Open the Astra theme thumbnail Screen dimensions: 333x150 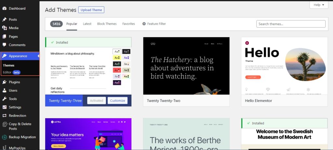pos(88,134)
